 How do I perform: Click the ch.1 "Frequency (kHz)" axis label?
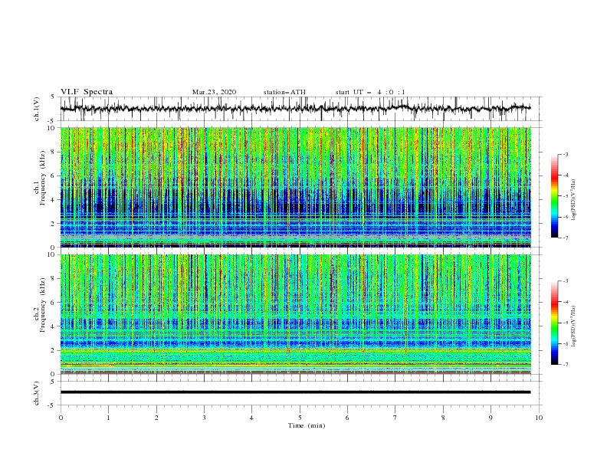click(43, 178)
